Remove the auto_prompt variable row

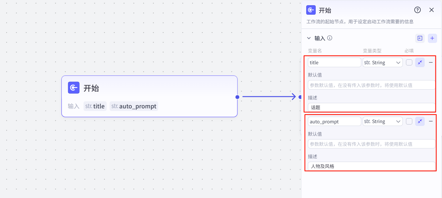click(x=431, y=121)
